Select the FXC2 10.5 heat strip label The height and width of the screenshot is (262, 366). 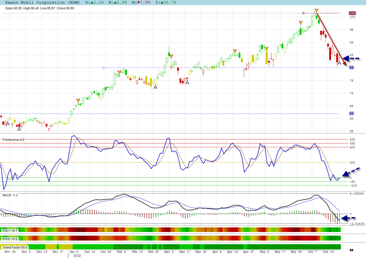point(10,239)
